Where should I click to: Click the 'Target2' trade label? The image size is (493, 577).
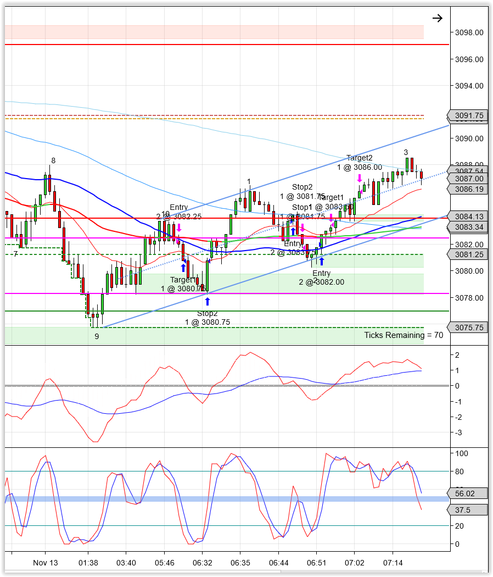[x=360, y=158]
